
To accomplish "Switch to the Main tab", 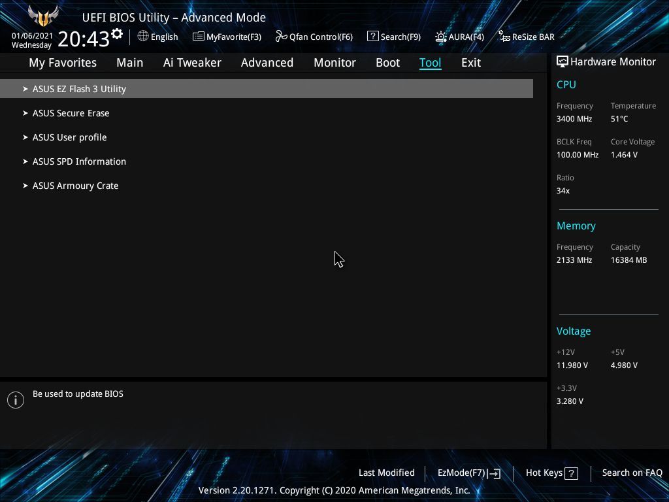I will [130, 63].
